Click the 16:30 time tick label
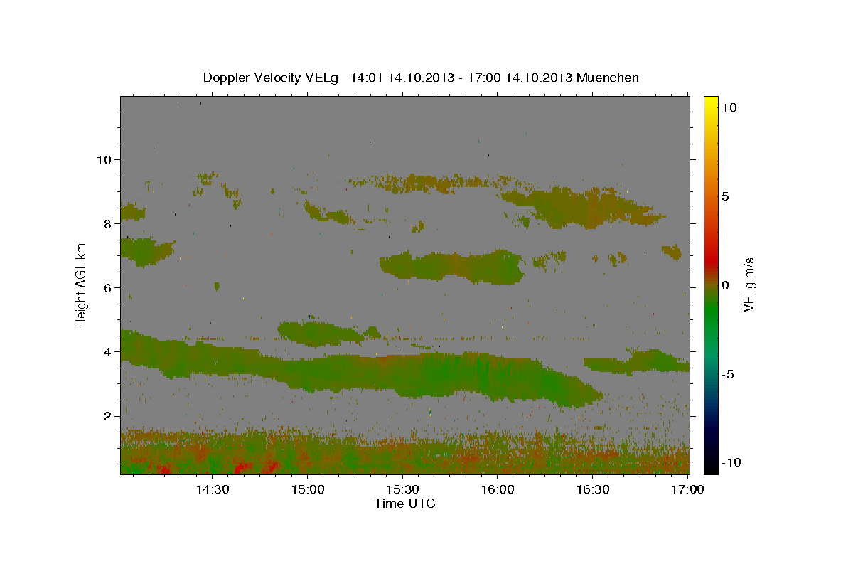 593,489
